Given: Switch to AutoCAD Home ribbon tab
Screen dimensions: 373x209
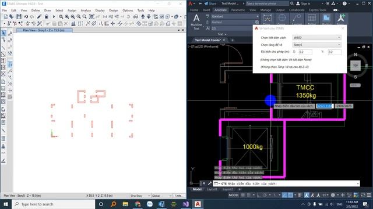Looking at the screenshot, I should click(194, 10).
